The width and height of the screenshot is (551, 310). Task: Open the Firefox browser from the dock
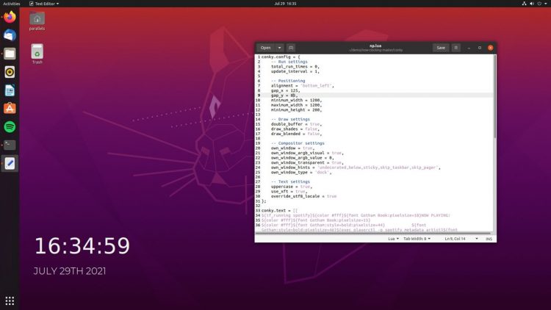coord(10,17)
